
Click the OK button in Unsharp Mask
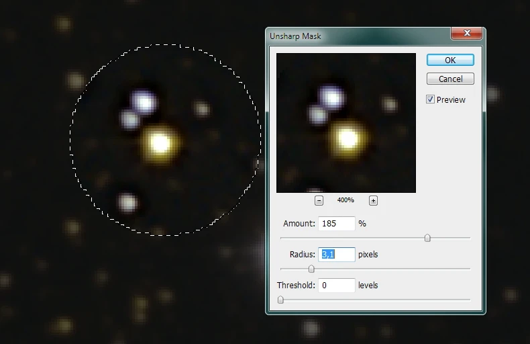[x=450, y=60]
